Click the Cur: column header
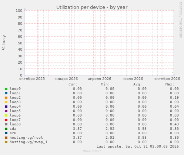 (x=73, y=84)
